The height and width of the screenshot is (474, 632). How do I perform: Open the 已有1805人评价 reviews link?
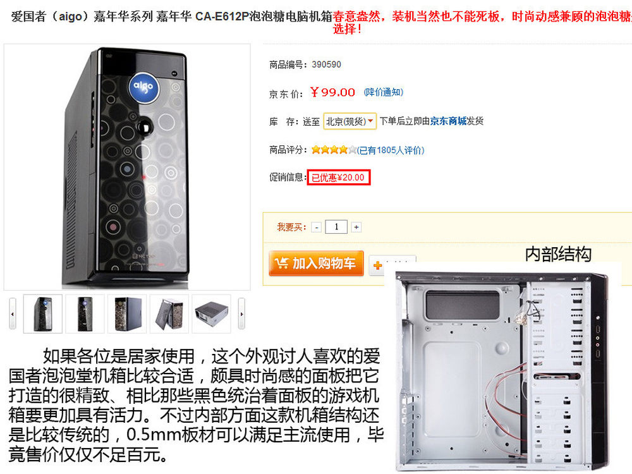coord(391,150)
